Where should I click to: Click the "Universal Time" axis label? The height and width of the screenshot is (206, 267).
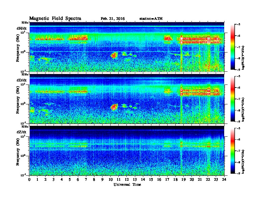(127, 184)
